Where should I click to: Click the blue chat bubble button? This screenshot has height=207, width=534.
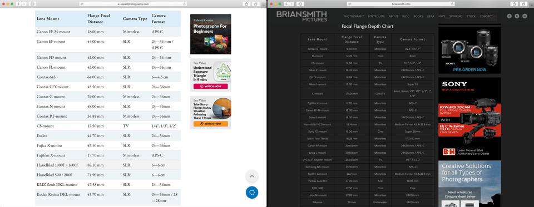[x=252, y=193]
